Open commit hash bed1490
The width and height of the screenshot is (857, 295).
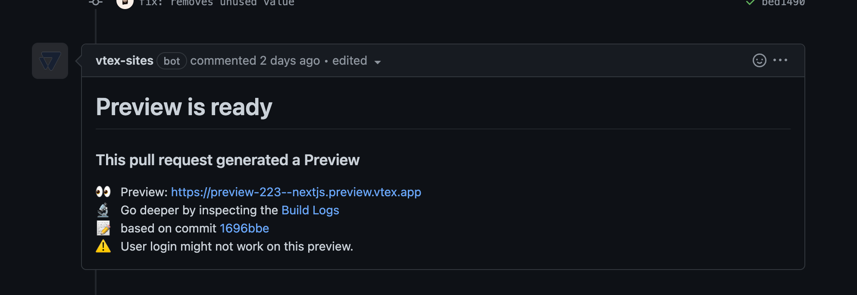click(783, 3)
